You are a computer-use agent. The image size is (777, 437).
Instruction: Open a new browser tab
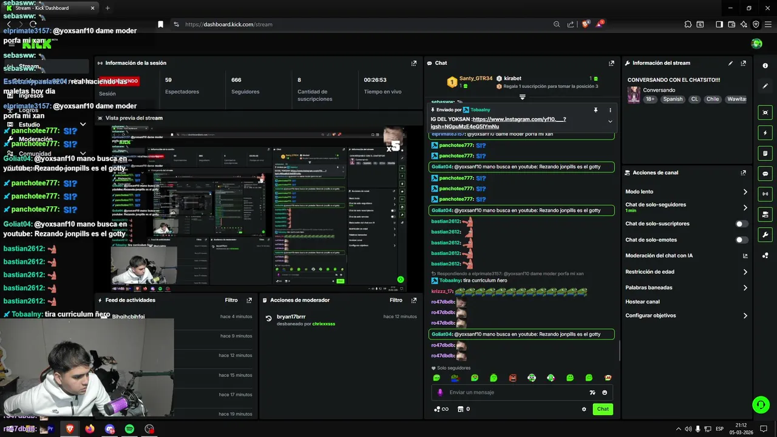(107, 8)
